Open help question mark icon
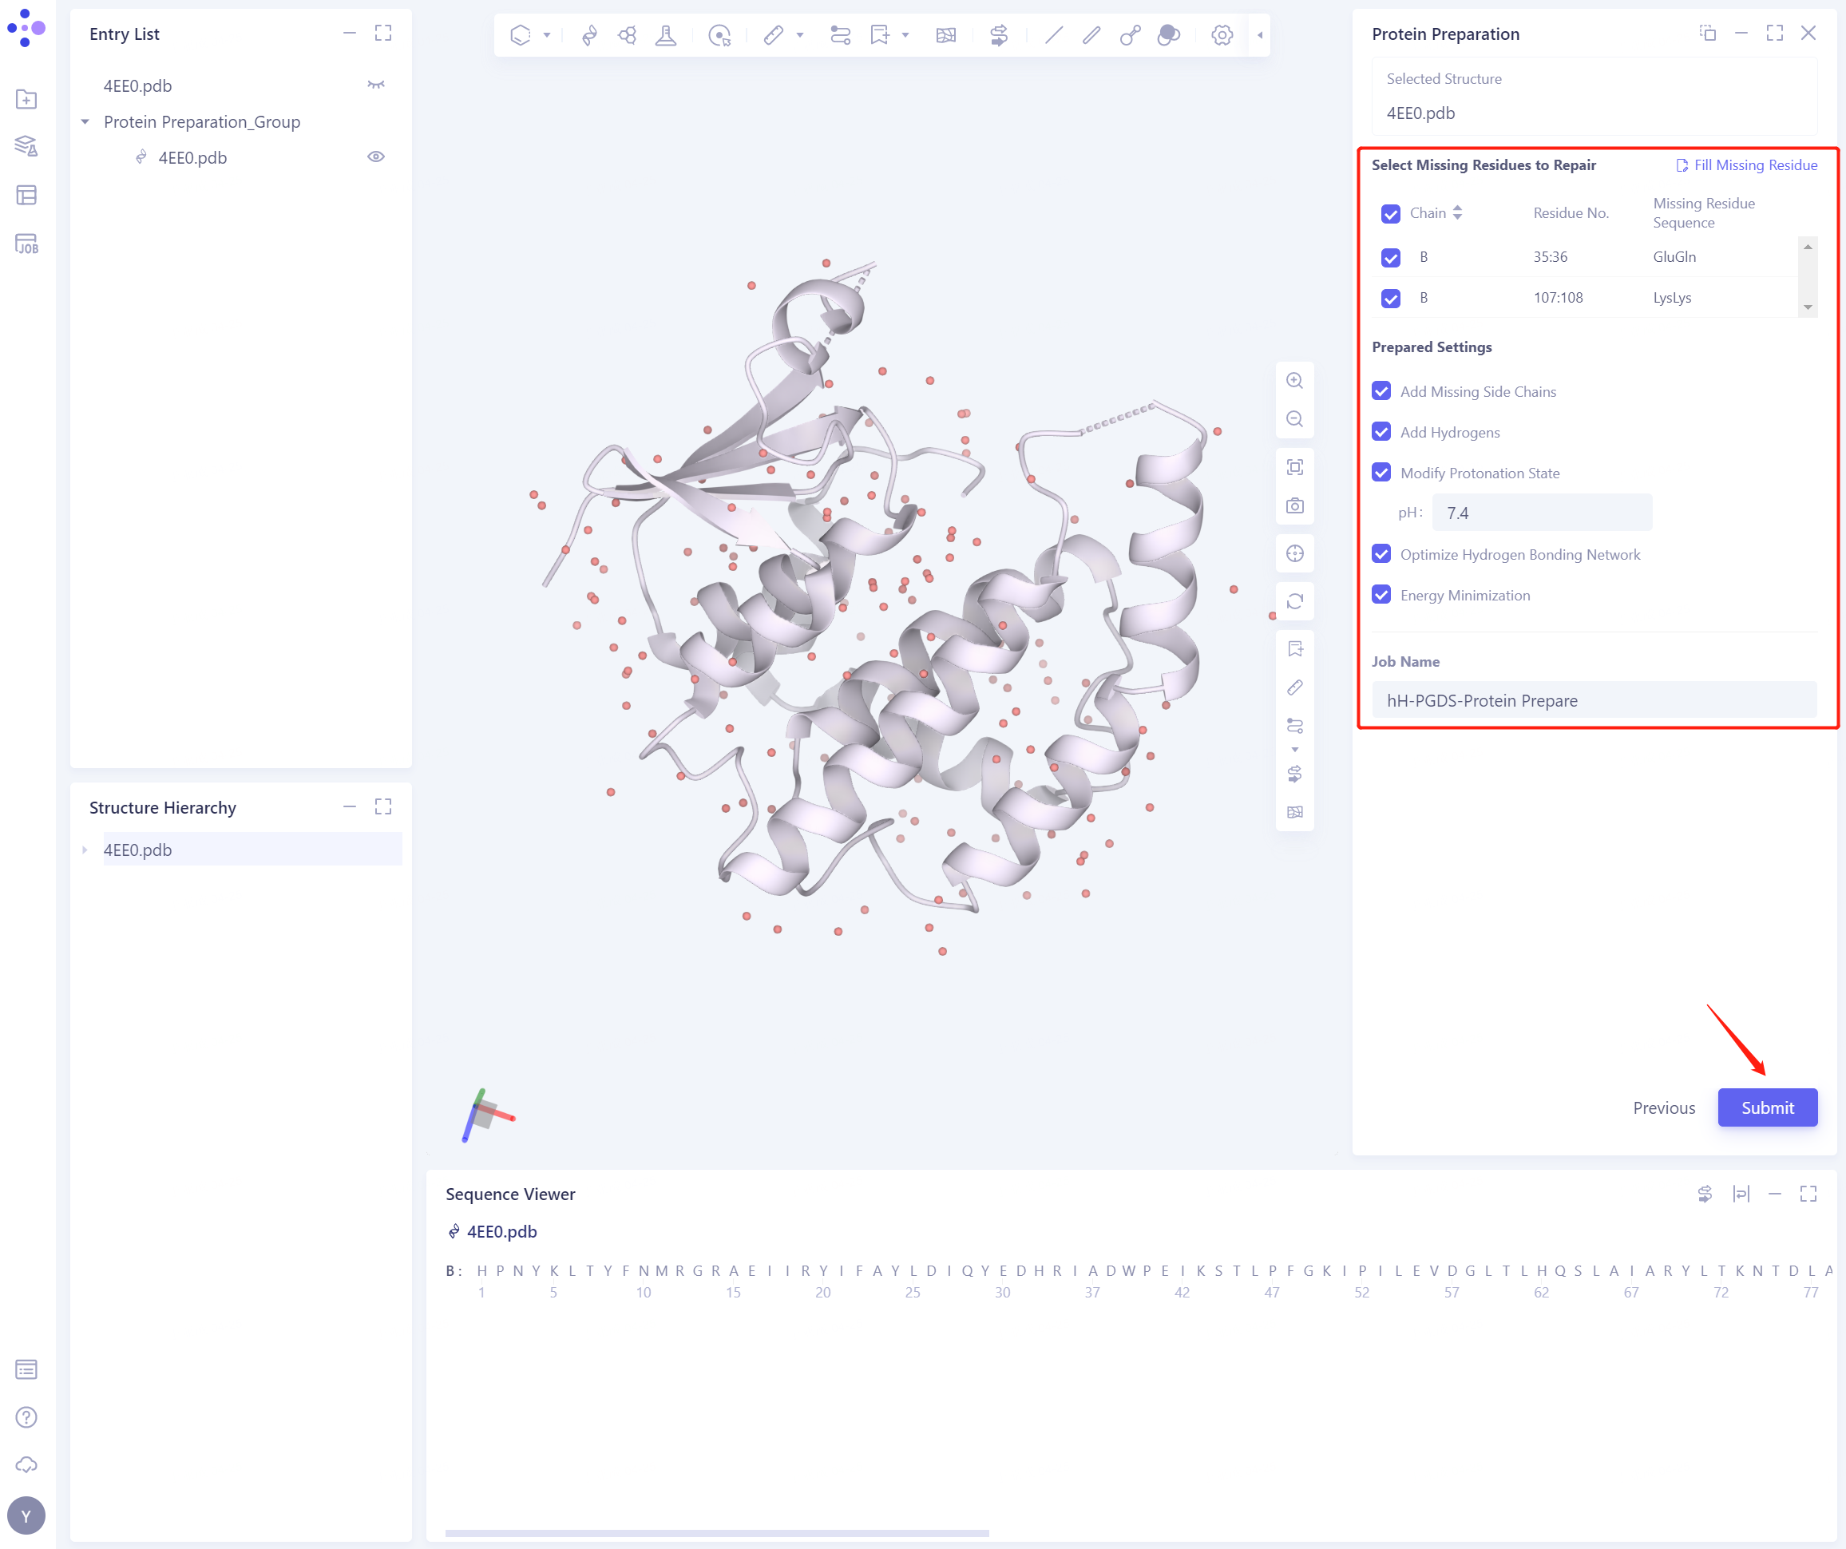Image resolution: width=1846 pixels, height=1549 pixels. 26,1417
